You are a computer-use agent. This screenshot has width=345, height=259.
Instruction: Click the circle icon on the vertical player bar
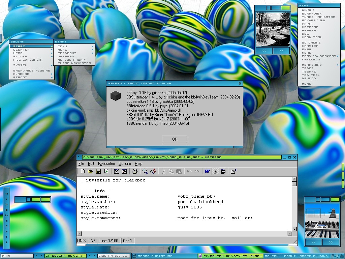pyautogui.click(x=7, y=231)
